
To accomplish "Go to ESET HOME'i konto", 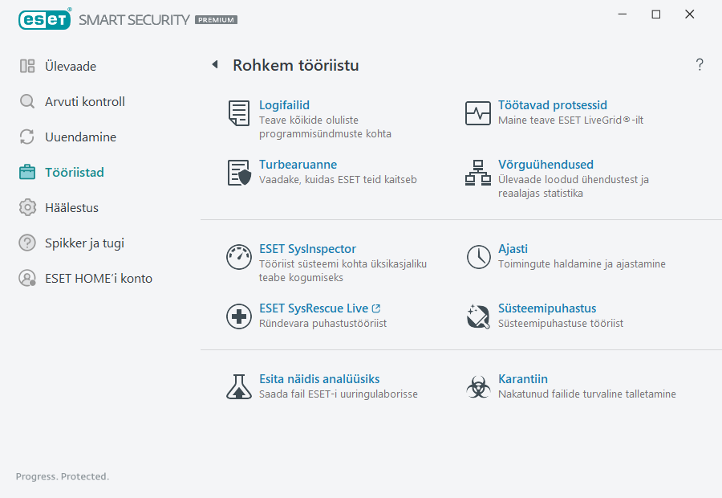I will [x=98, y=279].
